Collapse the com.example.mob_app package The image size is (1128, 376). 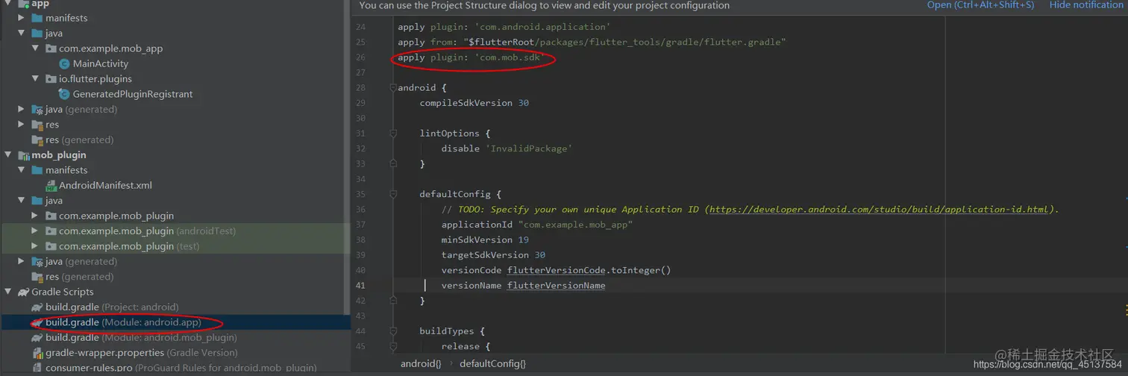[x=35, y=48]
